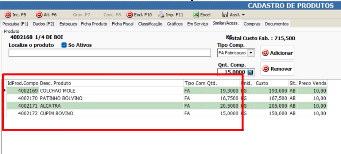Expand the Tipo Comp. dropdown arrow
Image resolution: width=341 pixels, height=154 pixels.
point(251,53)
